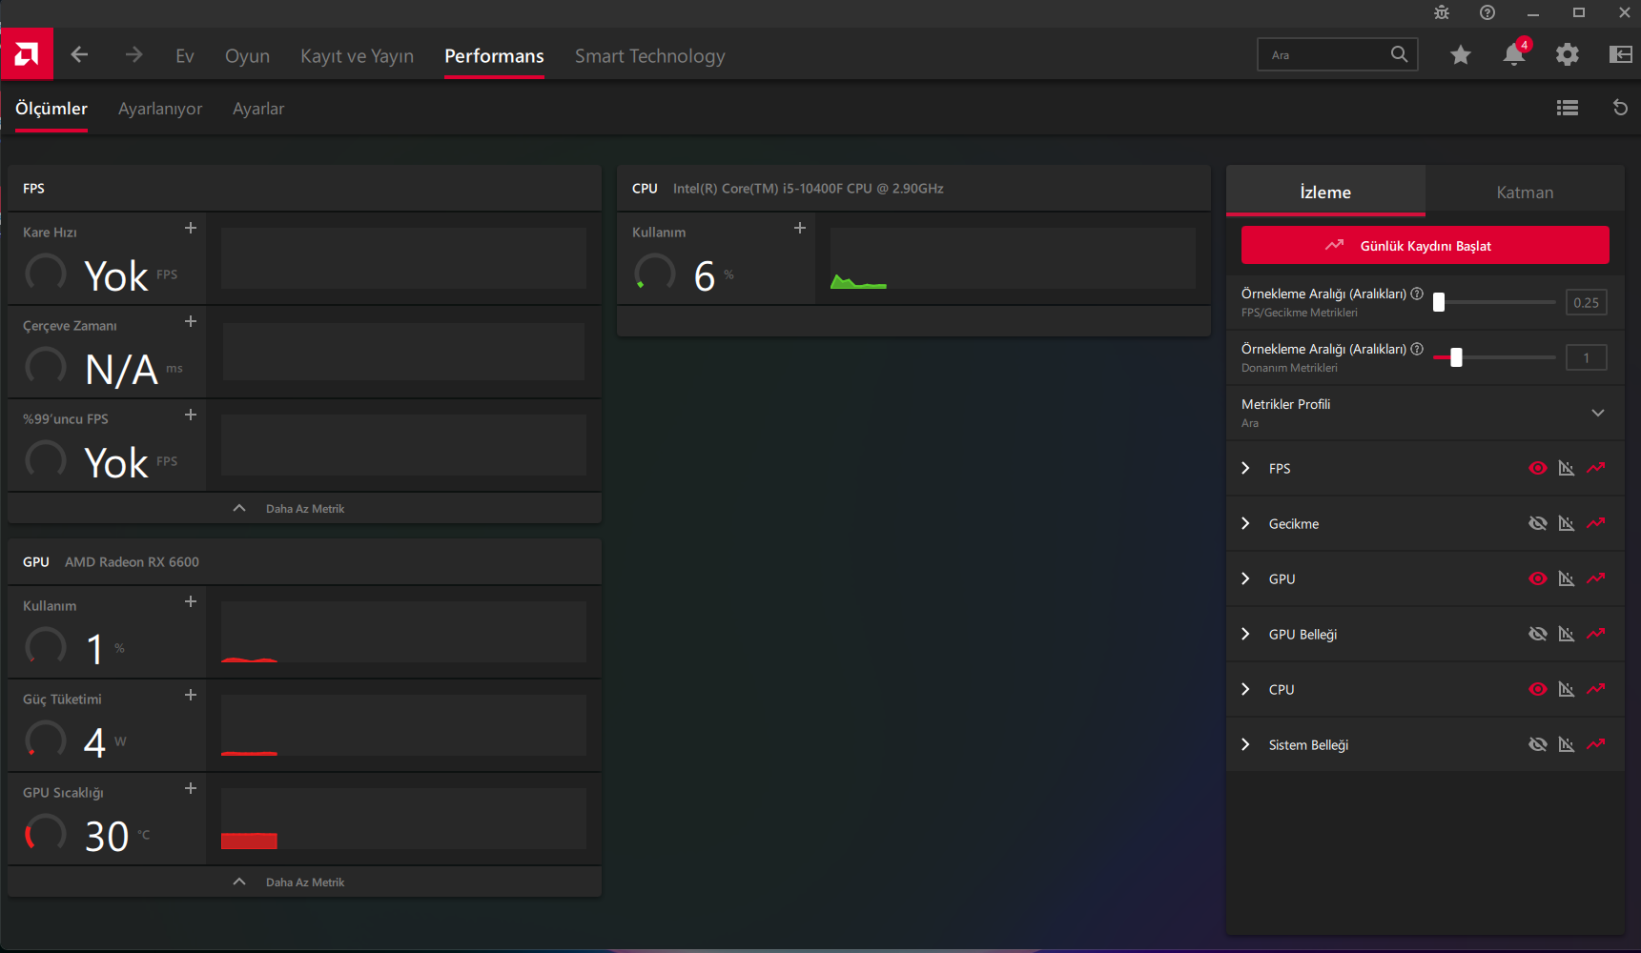Select the Performans tab
This screenshot has height=953, width=1641.
click(494, 56)
